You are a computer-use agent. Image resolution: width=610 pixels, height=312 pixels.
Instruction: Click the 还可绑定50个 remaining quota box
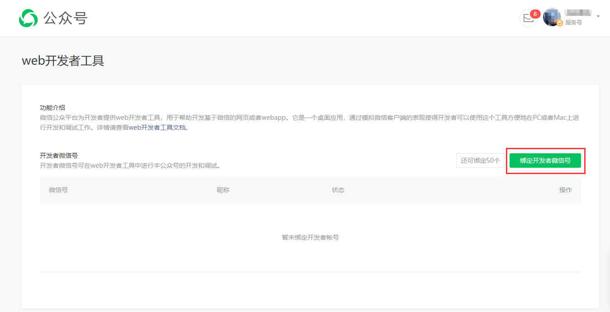coord(480,161)
